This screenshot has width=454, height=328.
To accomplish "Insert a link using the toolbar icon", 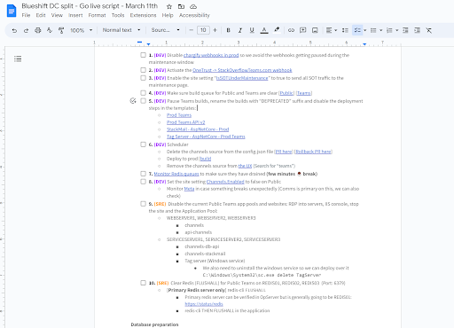I will [291, 30].
